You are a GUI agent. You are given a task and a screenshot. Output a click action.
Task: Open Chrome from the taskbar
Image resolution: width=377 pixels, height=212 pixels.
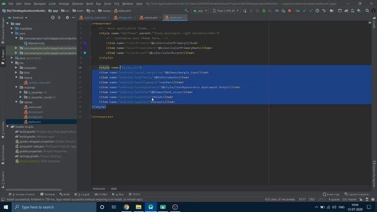127,207
